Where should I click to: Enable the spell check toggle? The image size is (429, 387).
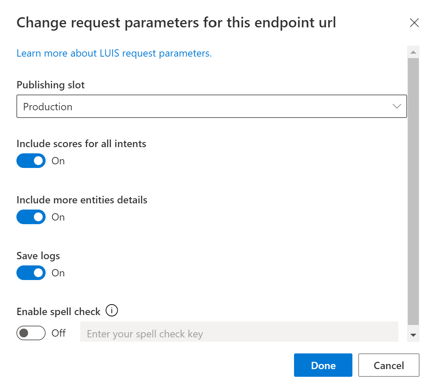(31, 333)
